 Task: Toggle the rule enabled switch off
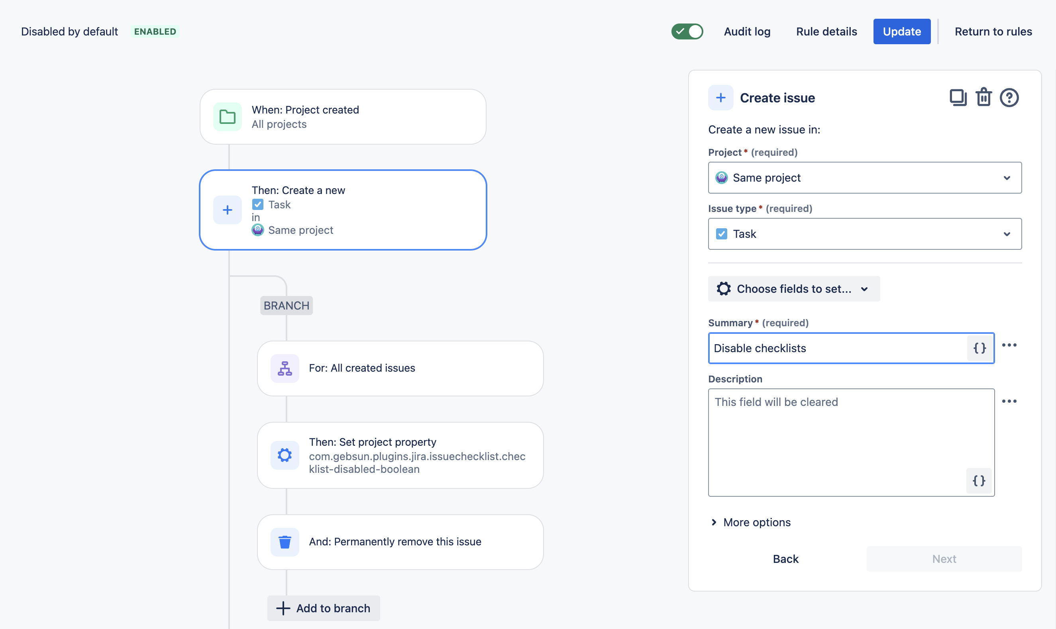tap(687, 31)
